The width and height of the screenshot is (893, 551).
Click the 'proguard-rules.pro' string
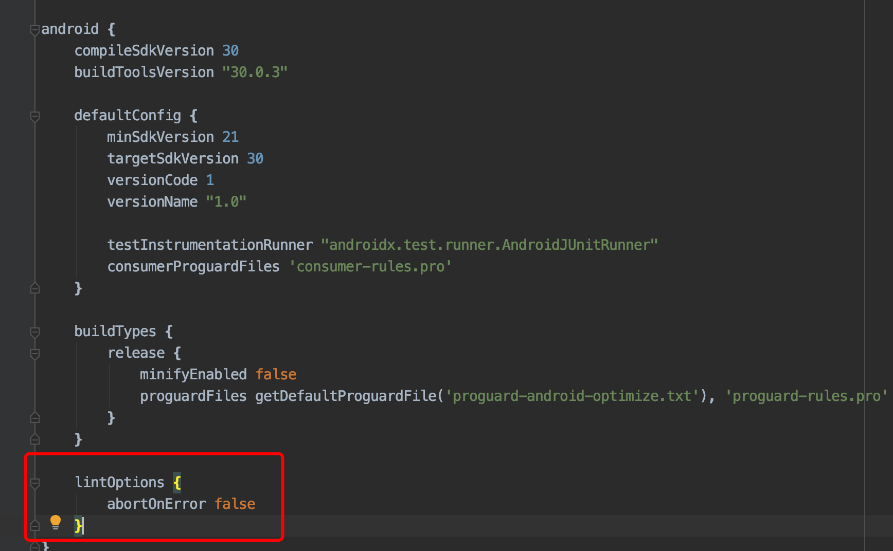coord(807,396)
